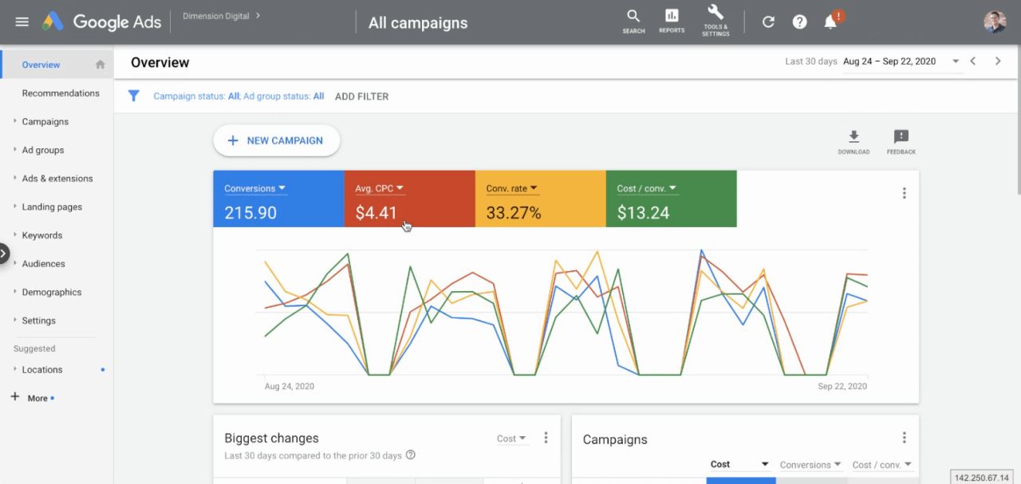Select the Overview sidebar item
The image size is (1021, 484).
point(41,65)
